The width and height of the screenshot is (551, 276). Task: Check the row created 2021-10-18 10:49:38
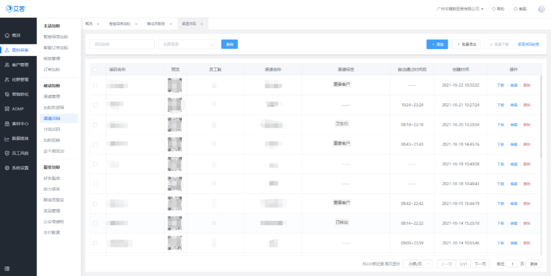click(95, 164)
